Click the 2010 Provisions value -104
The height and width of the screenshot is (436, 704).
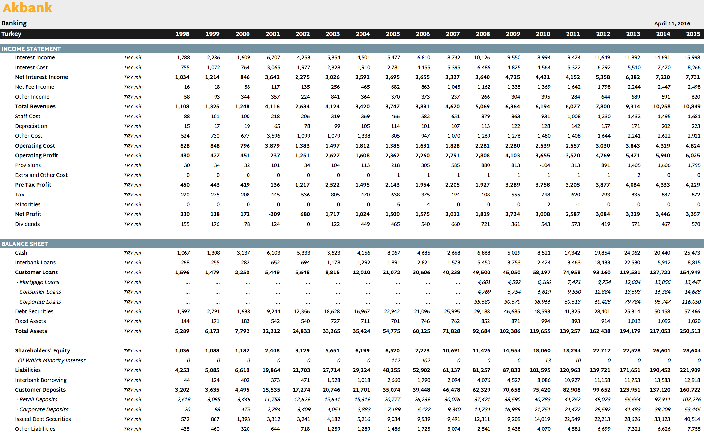tap(545, 165)
